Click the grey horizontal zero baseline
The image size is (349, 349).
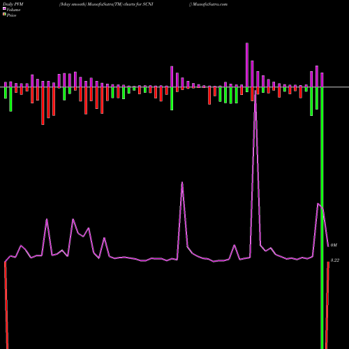tap(174, 87)
